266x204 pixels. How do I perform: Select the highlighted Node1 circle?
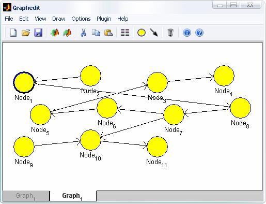click(x=24, y=82)
